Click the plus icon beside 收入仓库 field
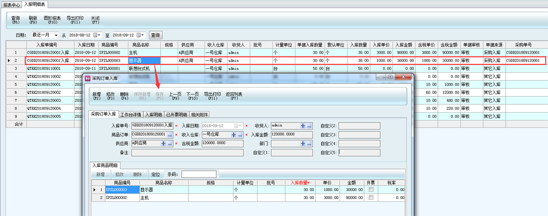This screenshot has width=548, height=216. [234, 135]
